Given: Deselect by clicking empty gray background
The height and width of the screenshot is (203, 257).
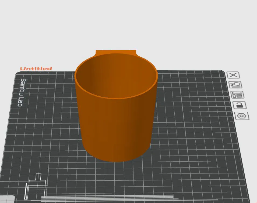Looking at the screenshot, I should pyautogui.click(x=129, y=24).
